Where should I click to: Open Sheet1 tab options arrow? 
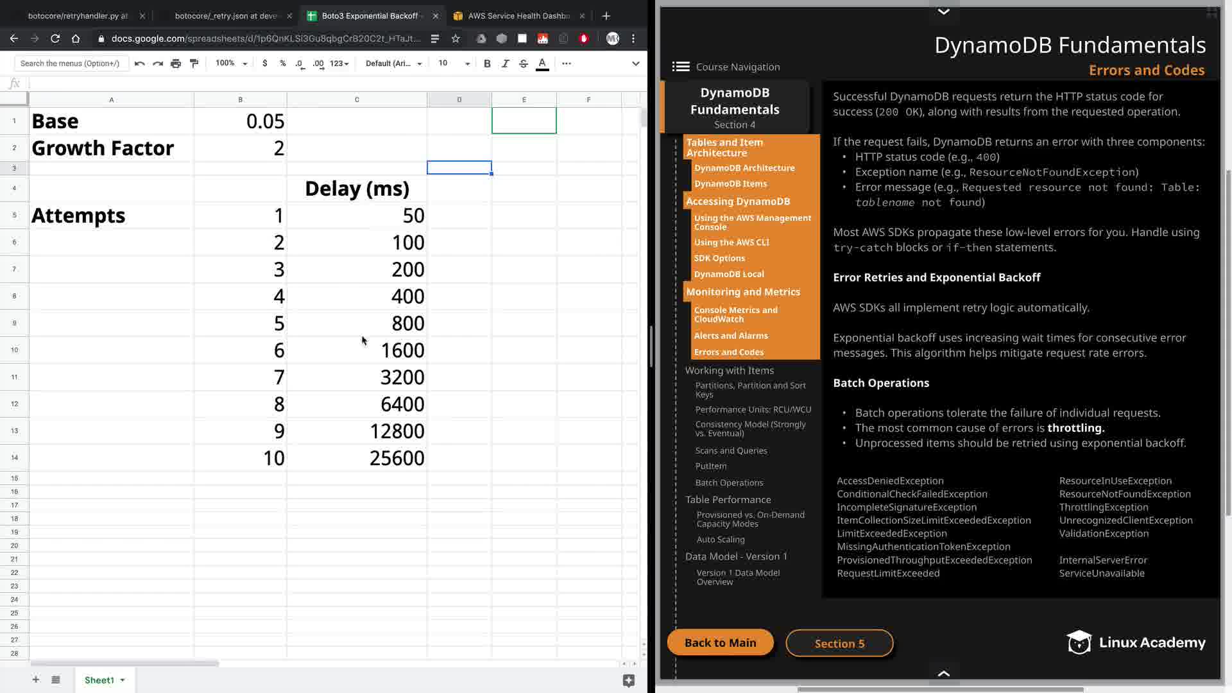[x=123, y=680]
